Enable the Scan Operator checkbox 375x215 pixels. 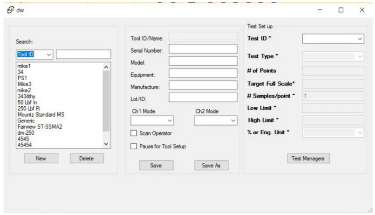point(134,133)
